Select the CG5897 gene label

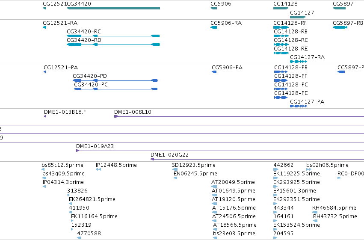point(343,4)
